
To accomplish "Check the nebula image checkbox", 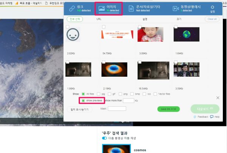I will pos(104,62).
